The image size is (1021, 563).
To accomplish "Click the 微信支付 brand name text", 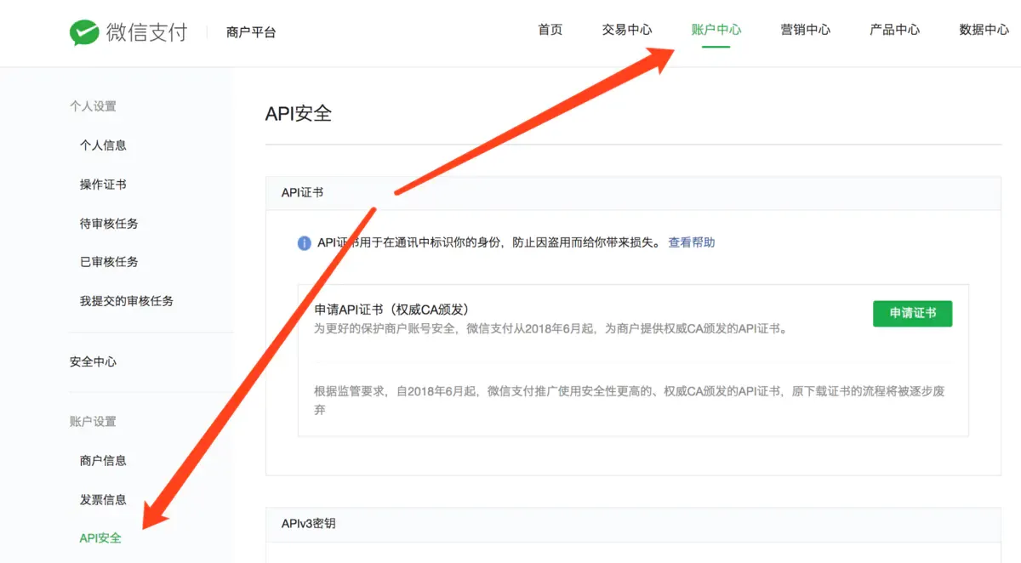I will 147,32.
